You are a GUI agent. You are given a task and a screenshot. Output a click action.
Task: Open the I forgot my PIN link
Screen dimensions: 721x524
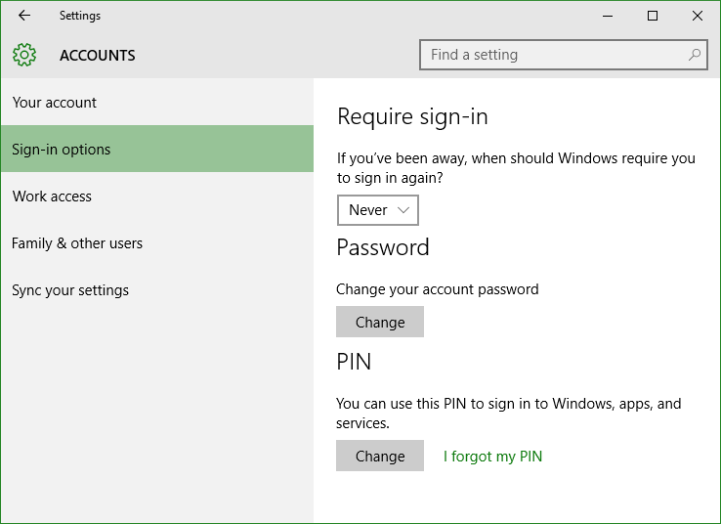pos(493,457)
